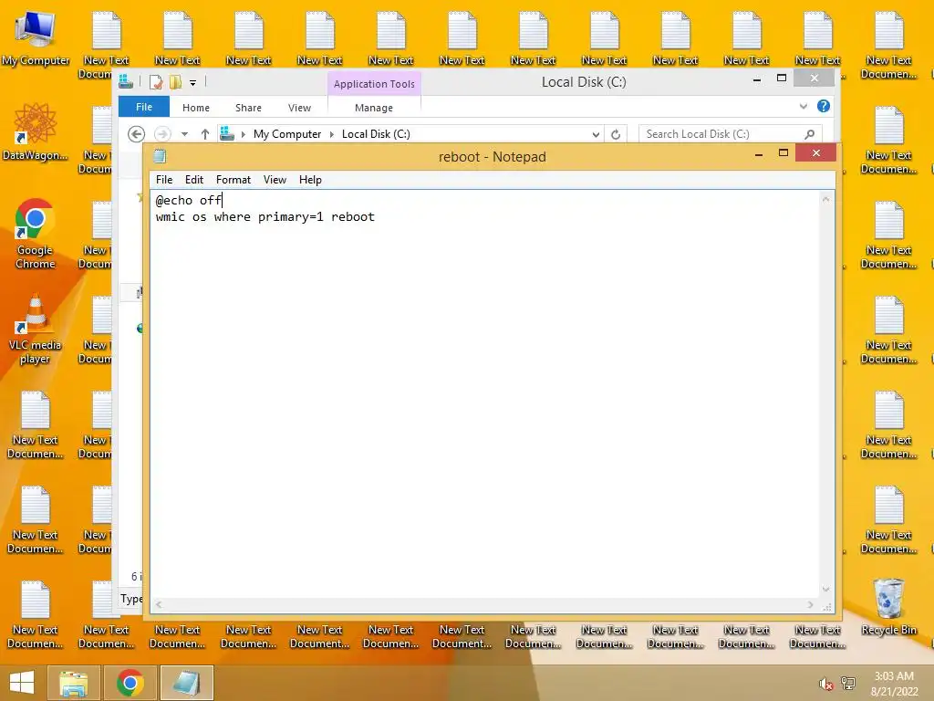Click Local Disk (C:) in the address breadcrumb
This screenshot has width=934, height=701.
pyautogui.click(x=376, y=134)
